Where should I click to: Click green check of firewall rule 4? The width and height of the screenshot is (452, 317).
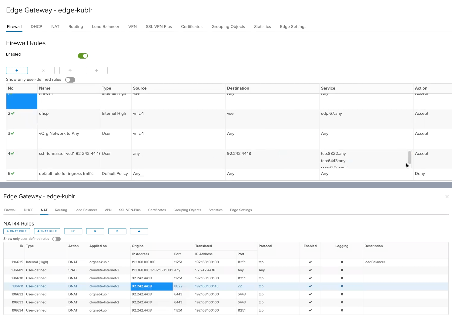(12, 153)
